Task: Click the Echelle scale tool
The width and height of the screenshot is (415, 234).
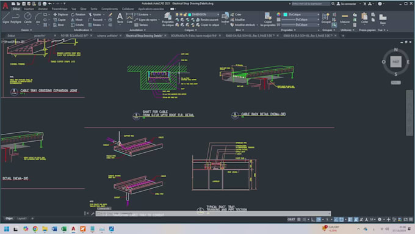Action: 78,25
